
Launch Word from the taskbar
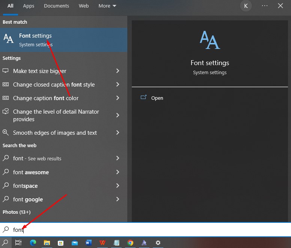(x=89, y=243)
